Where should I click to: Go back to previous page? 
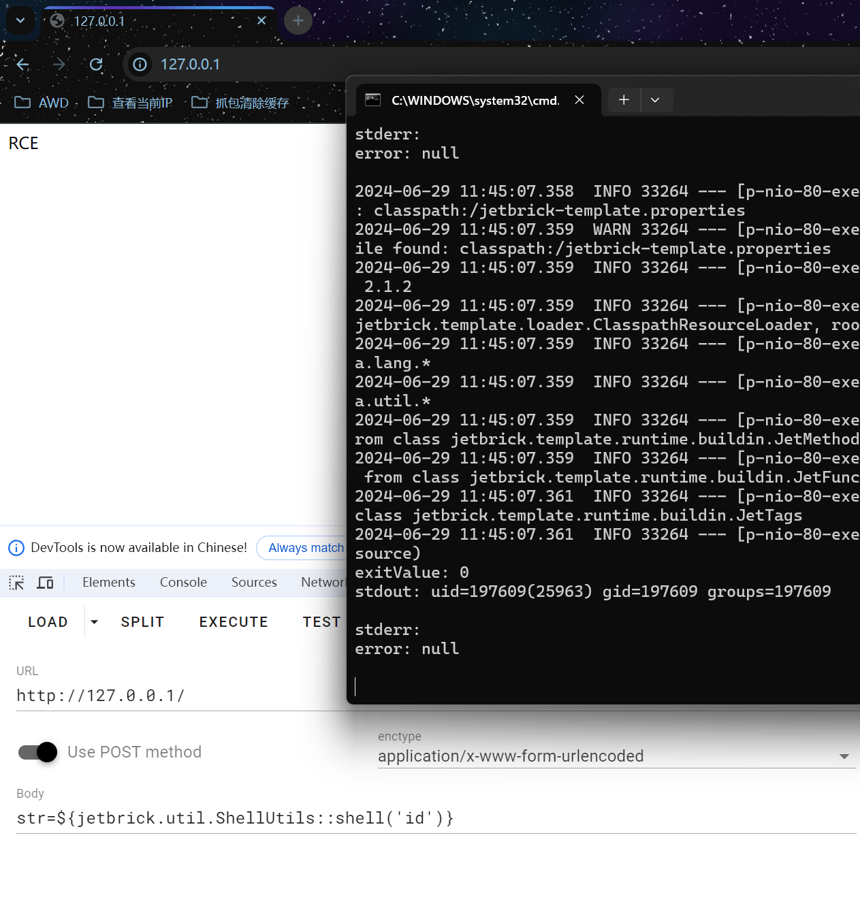(22, 65)
